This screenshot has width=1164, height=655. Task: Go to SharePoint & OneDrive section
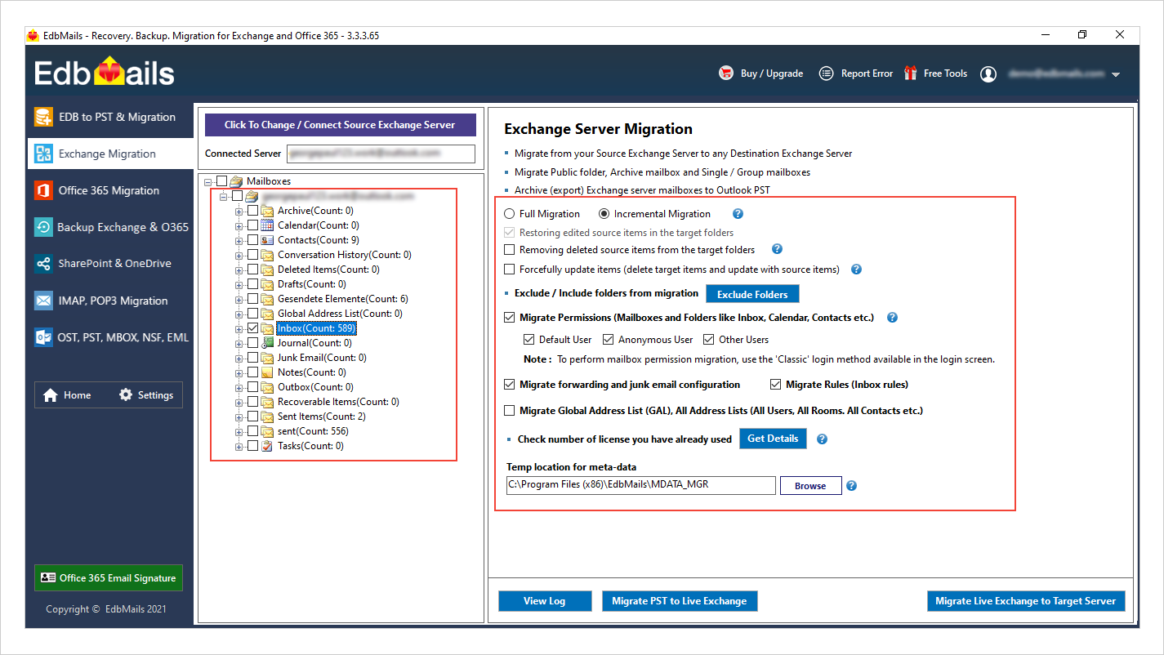point(110,264)
